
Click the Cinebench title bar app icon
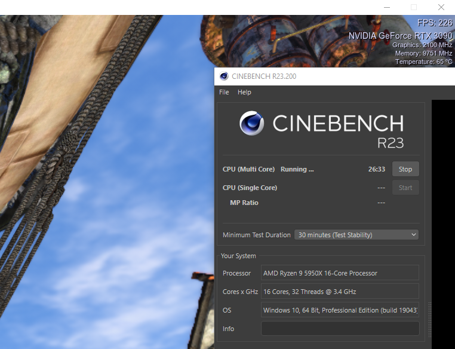pos(224,76)
